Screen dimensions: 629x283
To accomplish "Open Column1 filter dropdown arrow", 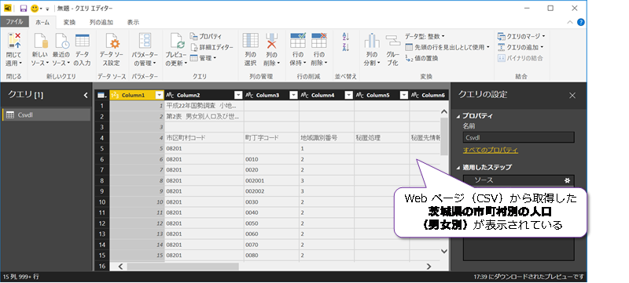I will click(160, 95).
